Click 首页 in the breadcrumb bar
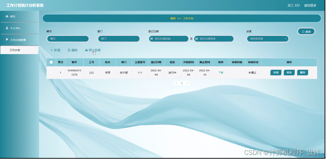Screen dimensions: 326x159 point(173,18)
